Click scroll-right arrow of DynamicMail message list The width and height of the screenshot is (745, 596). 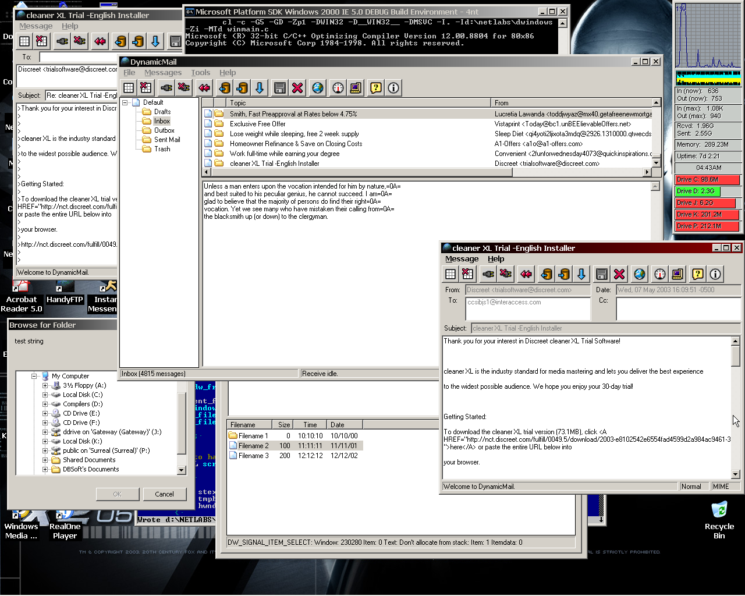click(647, 172)
